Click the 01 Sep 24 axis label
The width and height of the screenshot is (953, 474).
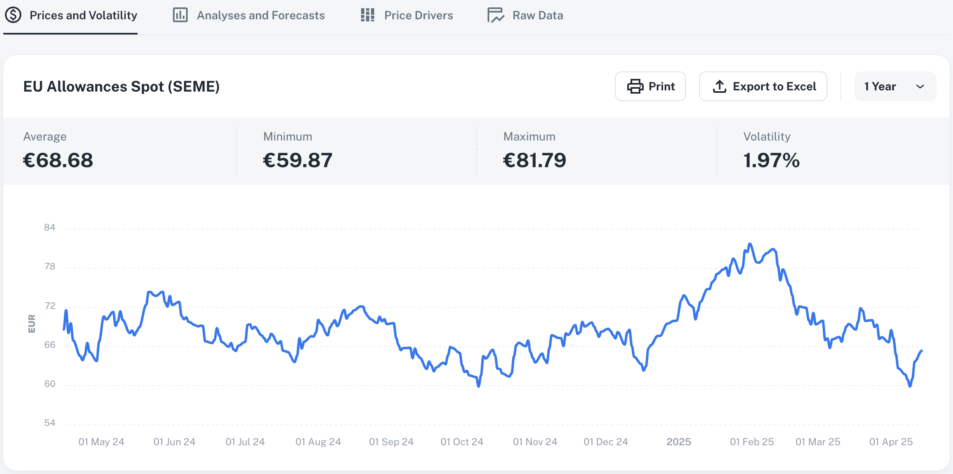click(391, 442)
